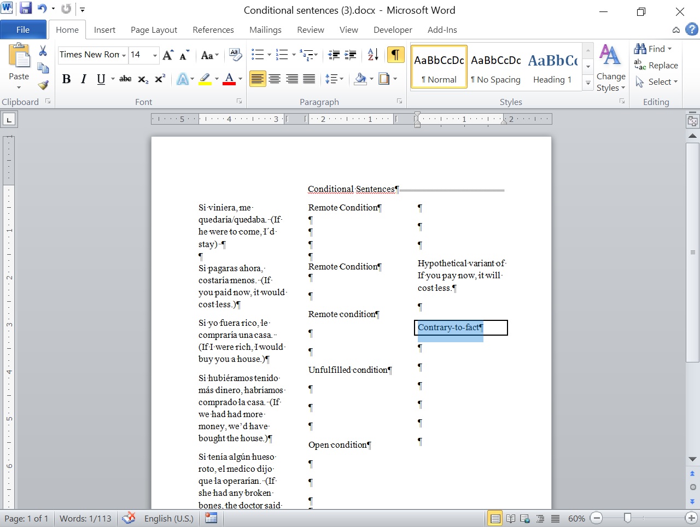Open the font size dropdown
The width and height of the screenshot is (700, 527).
155,55
